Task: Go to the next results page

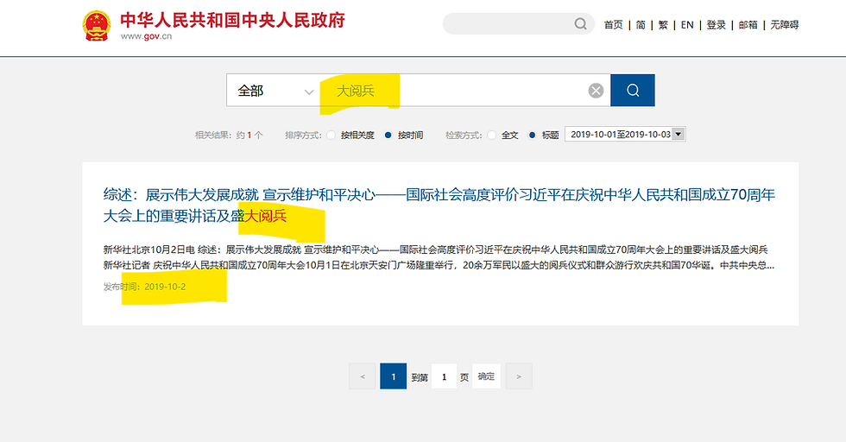Action: [x=519, y=376]
